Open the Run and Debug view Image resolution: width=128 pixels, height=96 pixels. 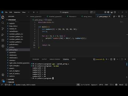(3, 35)
